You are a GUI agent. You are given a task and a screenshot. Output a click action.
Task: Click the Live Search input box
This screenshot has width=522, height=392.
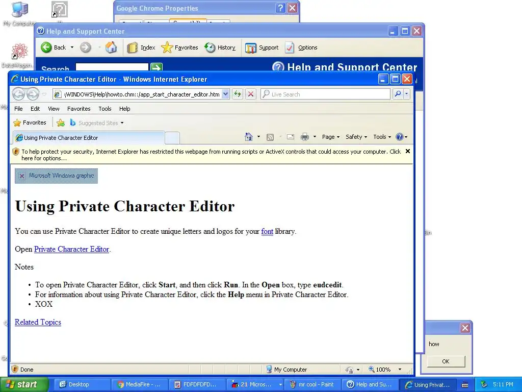click(326, 94)
